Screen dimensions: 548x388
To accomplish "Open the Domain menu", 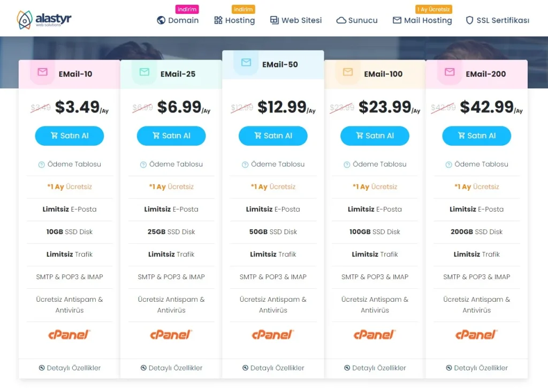I will click(178, 20).
